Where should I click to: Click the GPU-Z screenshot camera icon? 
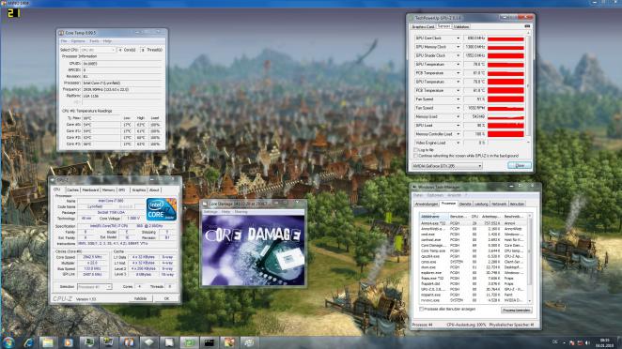point(527,26)
